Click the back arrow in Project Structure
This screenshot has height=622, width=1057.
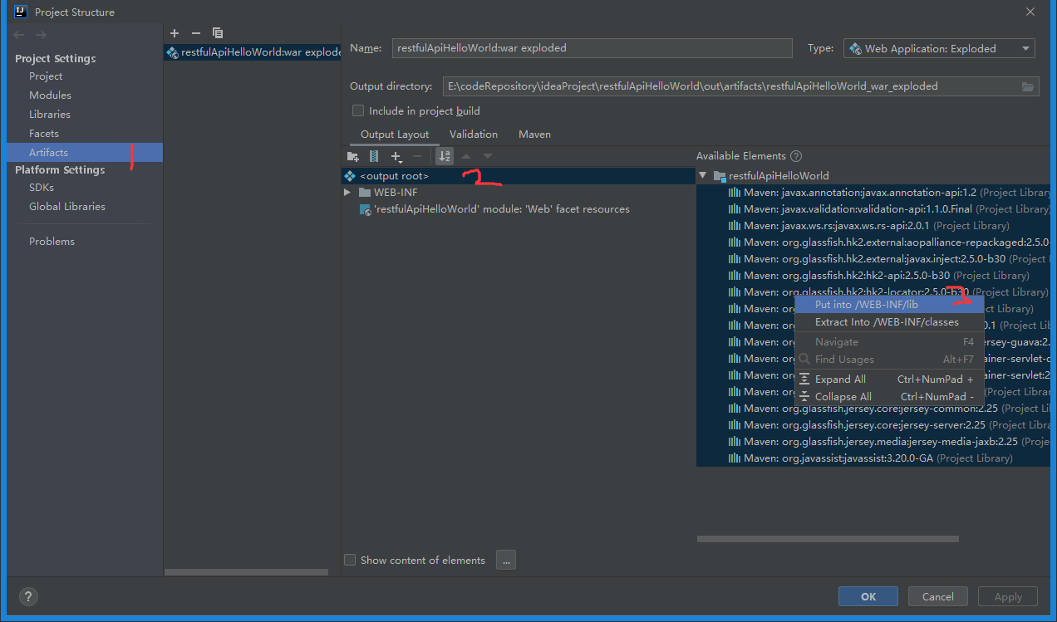20,35
